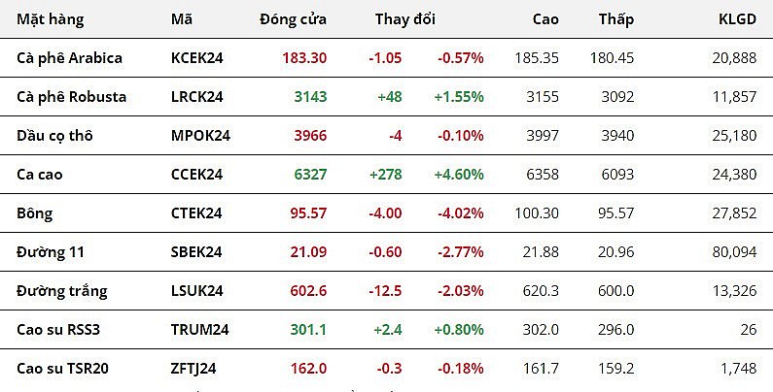Viewport: 773px width, 392px height.
Task: Select the Dầu cọ thô commodity name
Action: click(x=55, y=136)
